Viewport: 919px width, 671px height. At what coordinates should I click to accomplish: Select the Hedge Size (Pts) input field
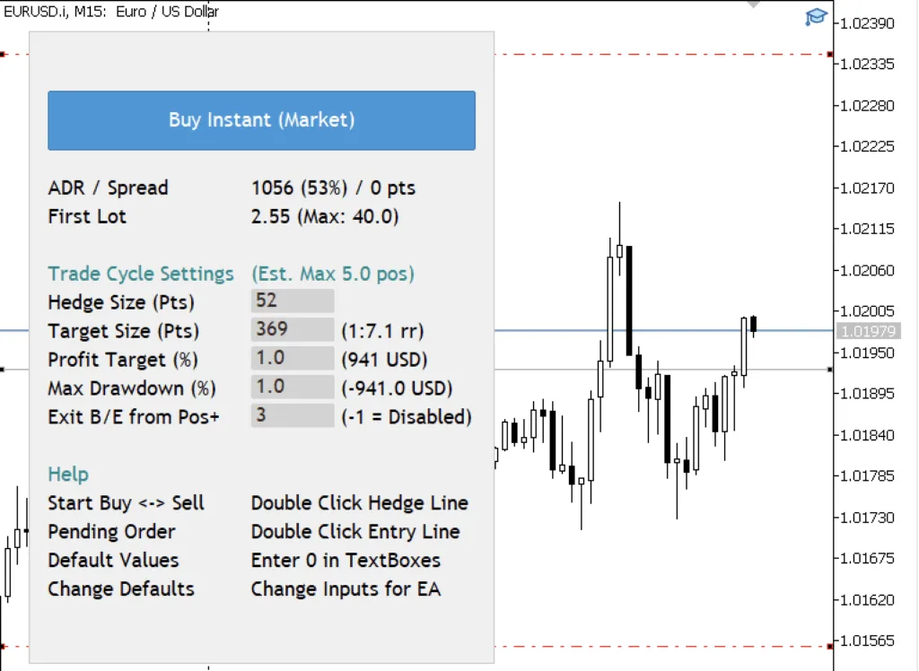[x=292, y=301]
